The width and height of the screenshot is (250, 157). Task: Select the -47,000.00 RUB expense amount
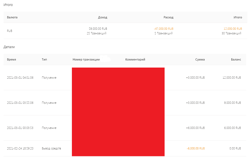tap(164, 29)
